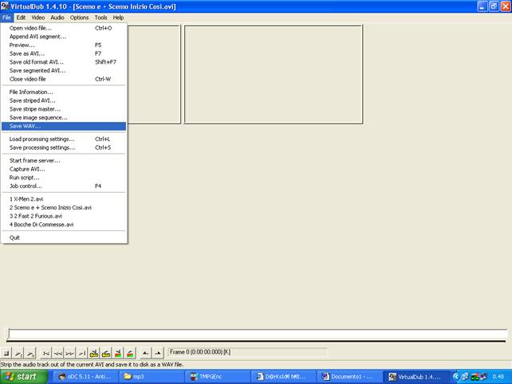512x384 pixels.
Task: Select Start frame server
Action: (x=64, y=160)
